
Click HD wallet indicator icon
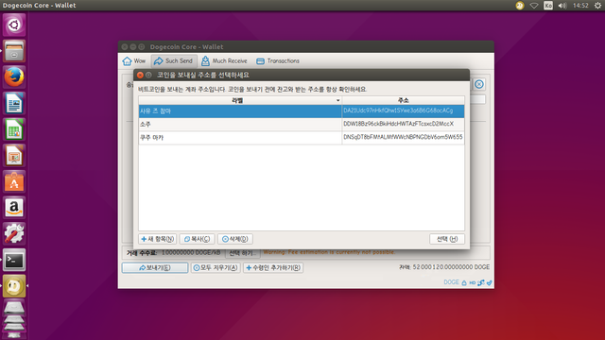473,283
